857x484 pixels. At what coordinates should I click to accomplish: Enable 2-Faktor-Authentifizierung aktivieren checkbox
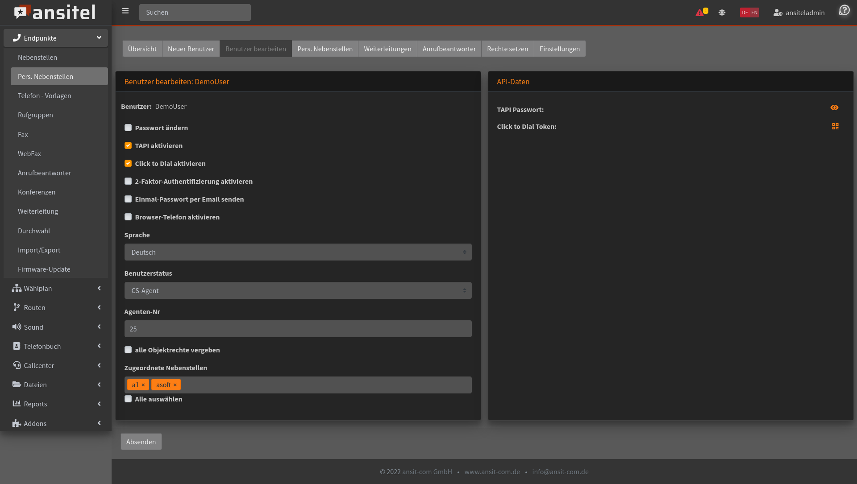coord(128,181)
